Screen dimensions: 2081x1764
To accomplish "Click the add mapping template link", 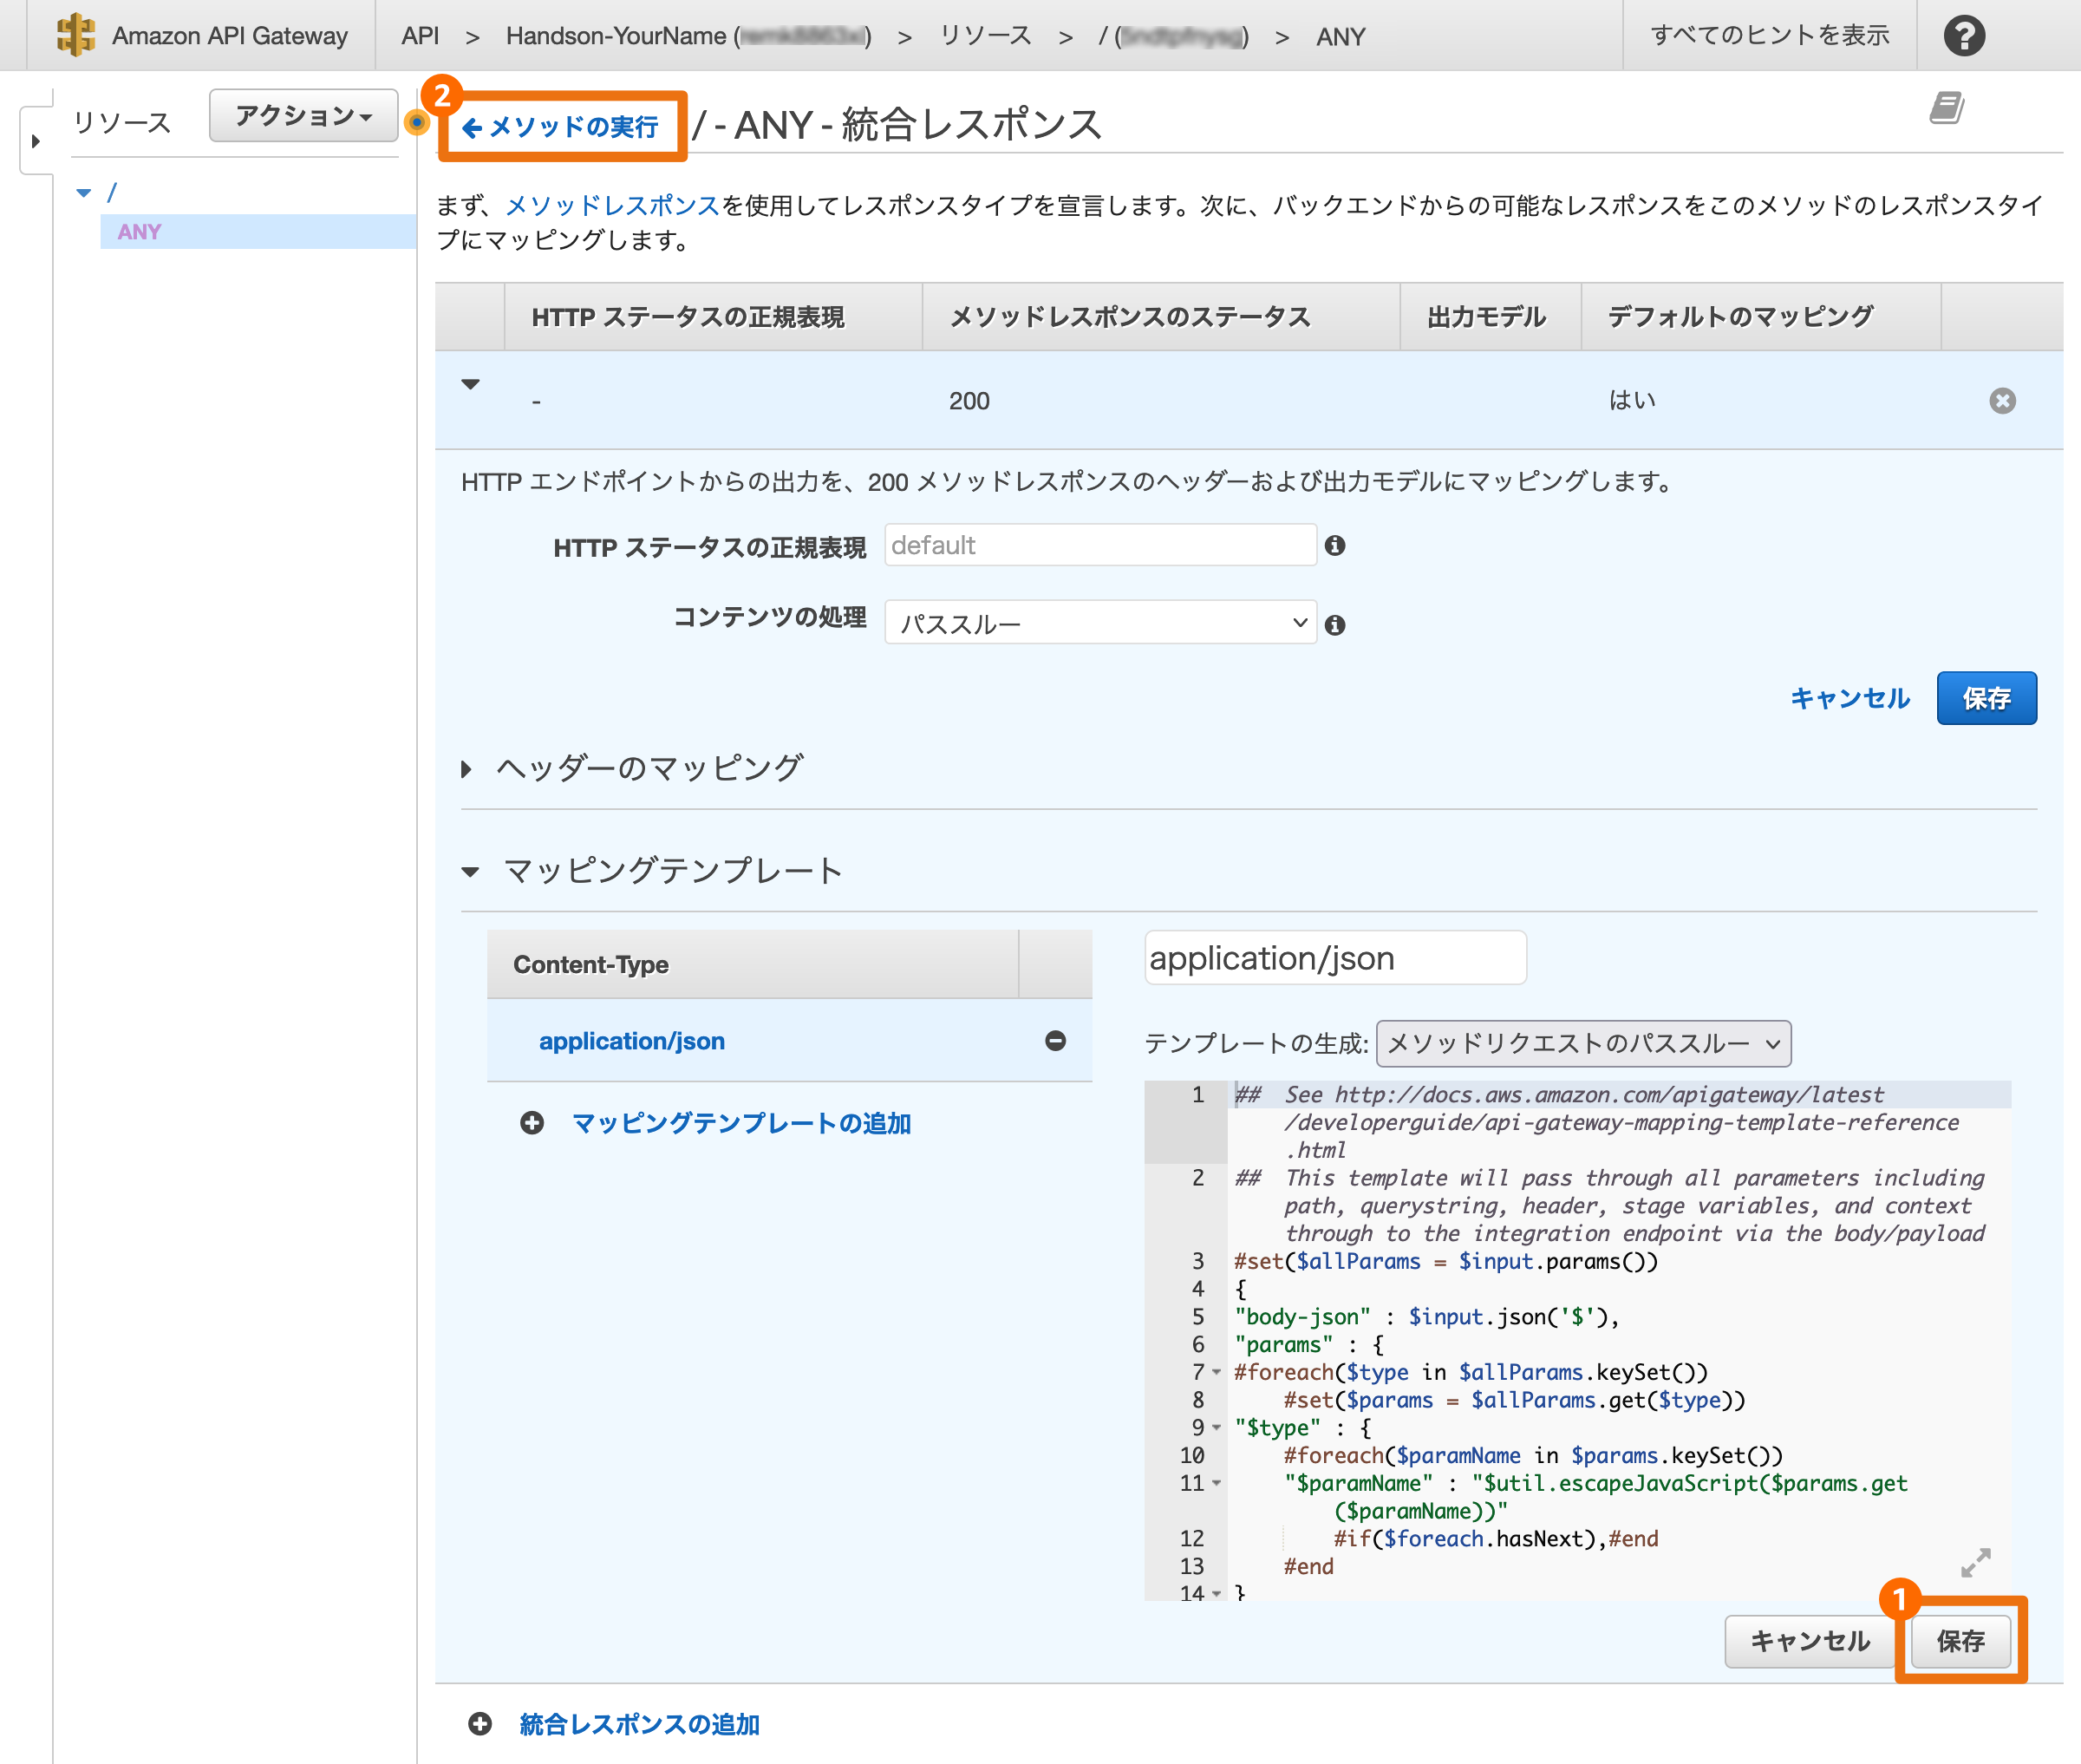I will pos(741,1124).
